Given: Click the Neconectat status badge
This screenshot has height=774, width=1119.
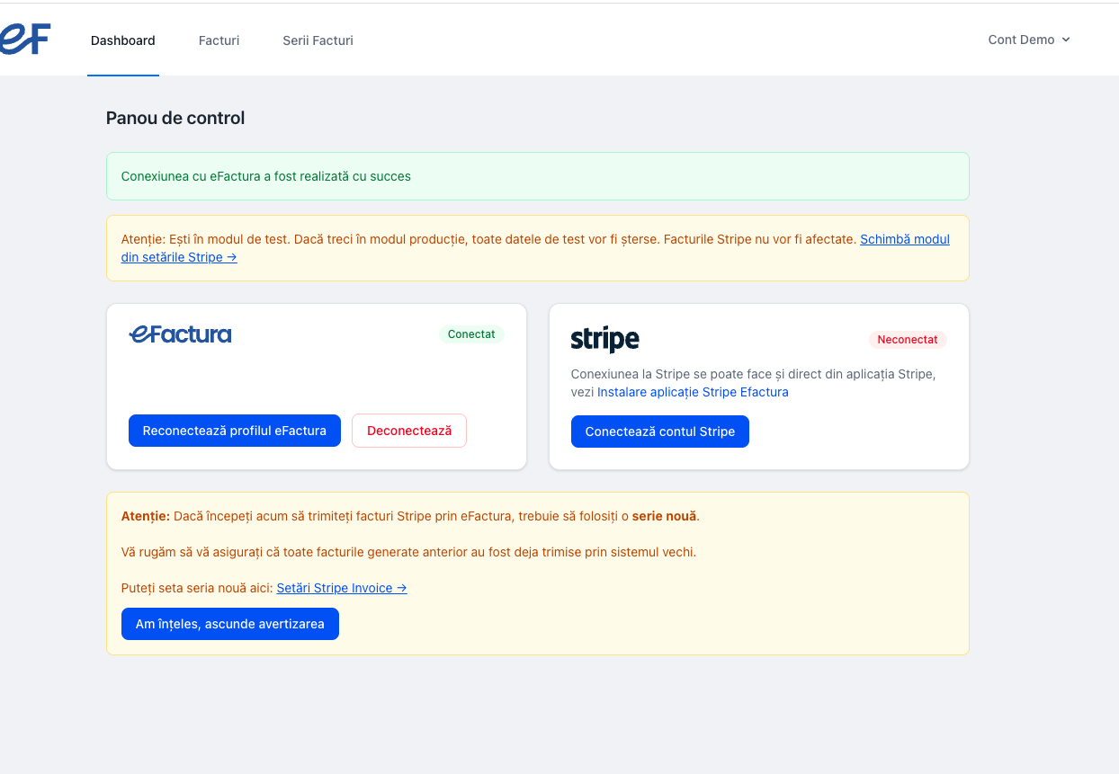Looking at the screenshot, I should (x=908, y=340).
